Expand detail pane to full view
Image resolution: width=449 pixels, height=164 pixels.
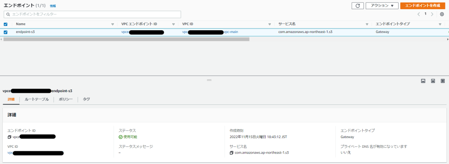tap(443, 81)
